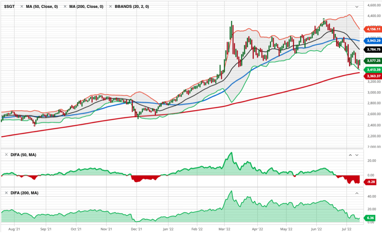Click the blue 3,943.29 MA price tag
Image resolution: width=382 pixels, height=233 pixels.
[373, 40]
